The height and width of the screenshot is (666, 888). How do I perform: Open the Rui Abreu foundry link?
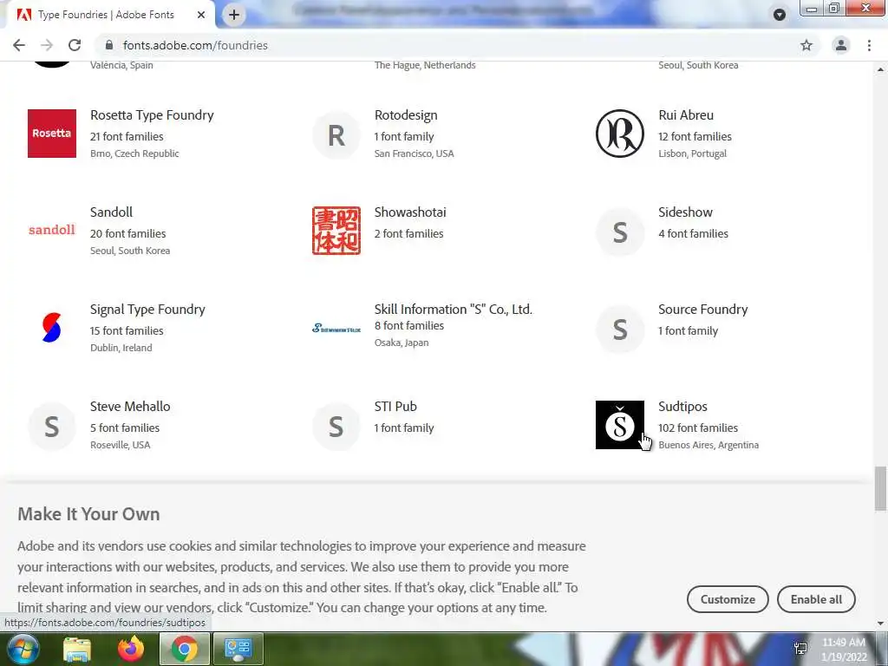tap(686, 115)
